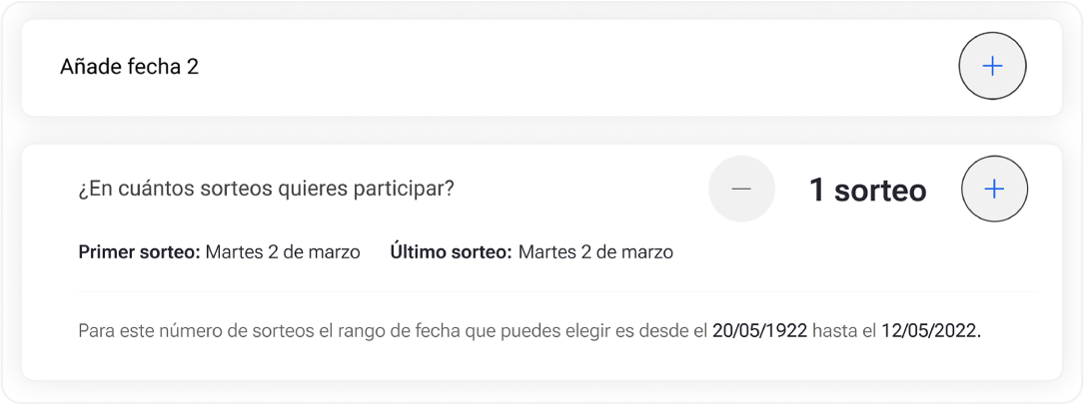Viewport: 1084px width, 406px height.
Task: Click the plus icon beside Añade fecha 2
Action: point(992,67)
